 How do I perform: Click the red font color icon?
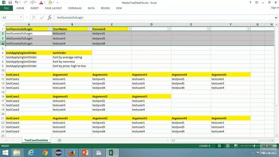coord(41,3)
